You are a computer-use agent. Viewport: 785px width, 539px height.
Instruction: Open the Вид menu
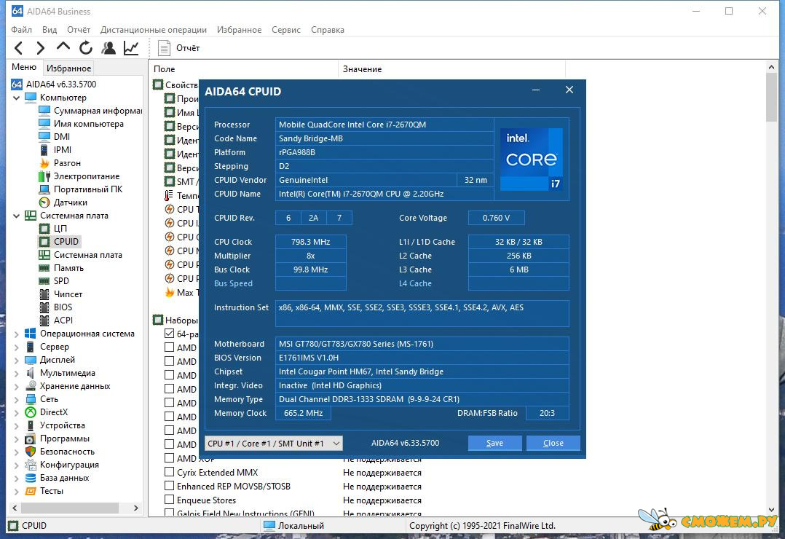click(x=50, y=30)
